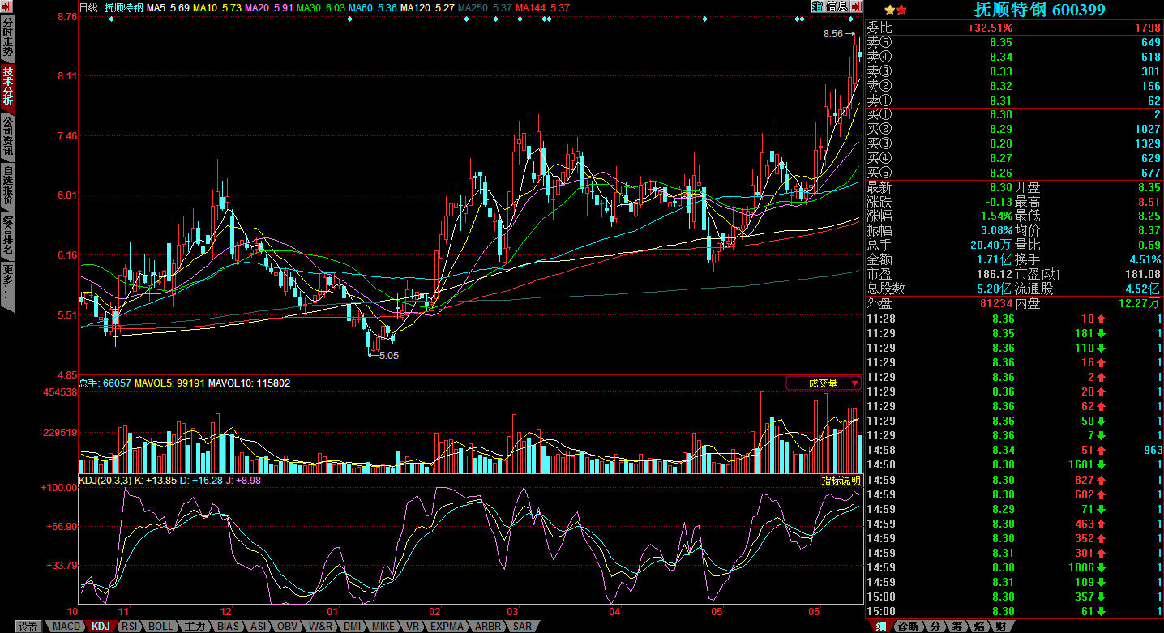Switch to the 焰 tab
This screenshot has width=1164, height=633.
(x=979, y=627)
